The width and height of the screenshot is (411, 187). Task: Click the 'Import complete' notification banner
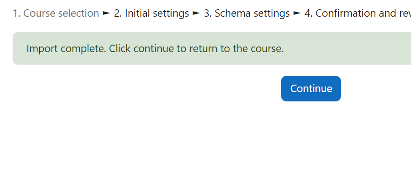pyautogui.click(x=212, y=48)
